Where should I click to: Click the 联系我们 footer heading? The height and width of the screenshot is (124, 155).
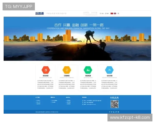(84, 97)
